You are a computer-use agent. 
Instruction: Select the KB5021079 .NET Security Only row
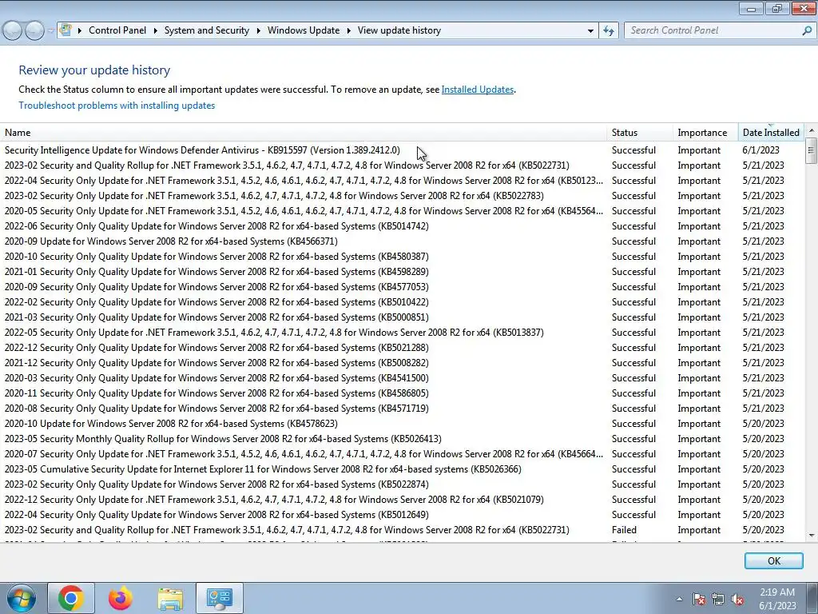402,500
